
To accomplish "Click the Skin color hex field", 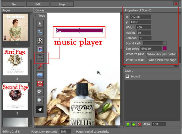I will (x=151, y=49).
